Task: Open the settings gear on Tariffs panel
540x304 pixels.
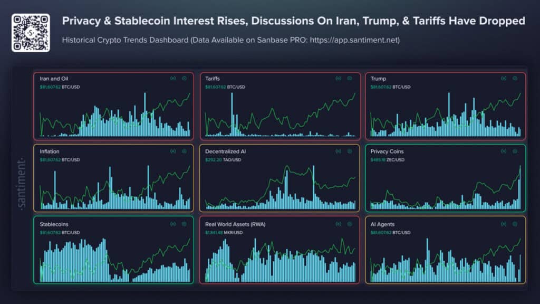Action: [350, 79]
